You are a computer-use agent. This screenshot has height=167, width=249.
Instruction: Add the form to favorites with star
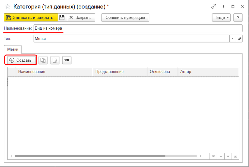point(7,7)
